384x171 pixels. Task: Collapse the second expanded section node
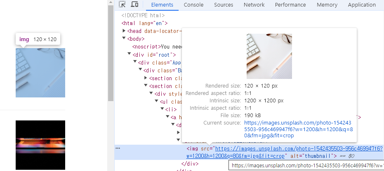[146, 85]
